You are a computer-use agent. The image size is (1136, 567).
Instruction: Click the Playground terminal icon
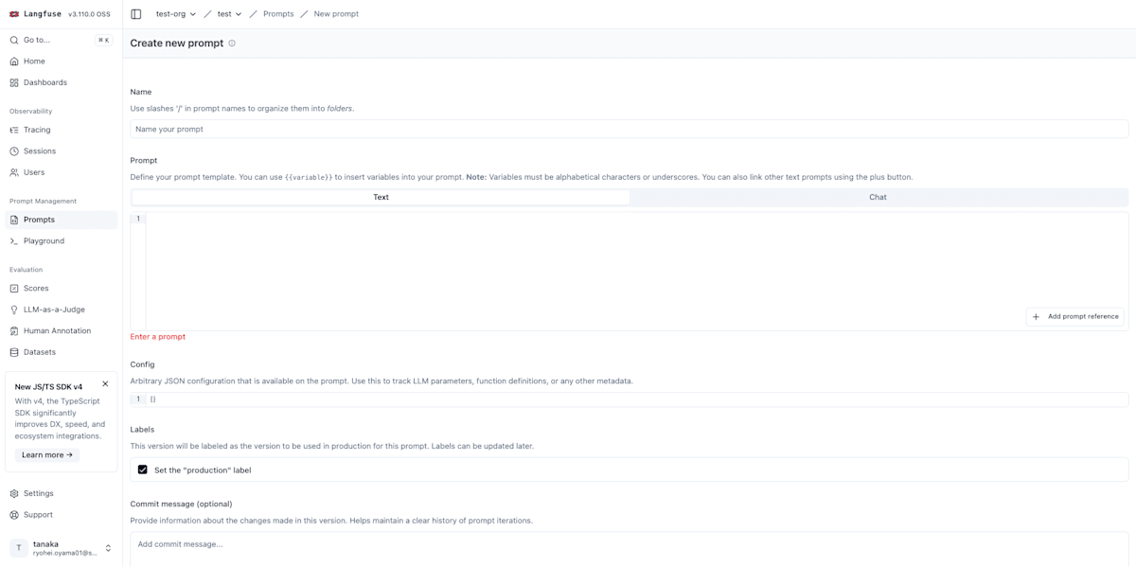(14, 241)
